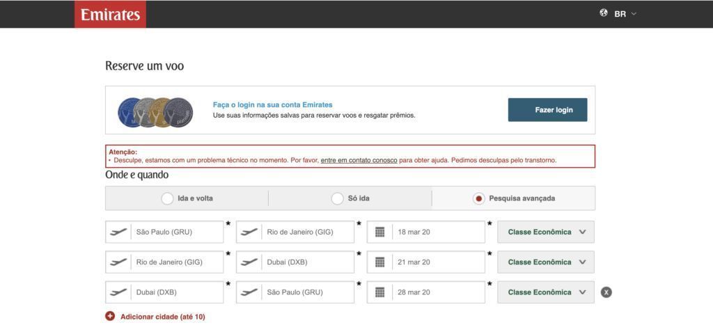The width and height of the screenshot is (713, 332).
Task: Follow the 'entre em contato conosco' link
Action: [x=359, y=161]
